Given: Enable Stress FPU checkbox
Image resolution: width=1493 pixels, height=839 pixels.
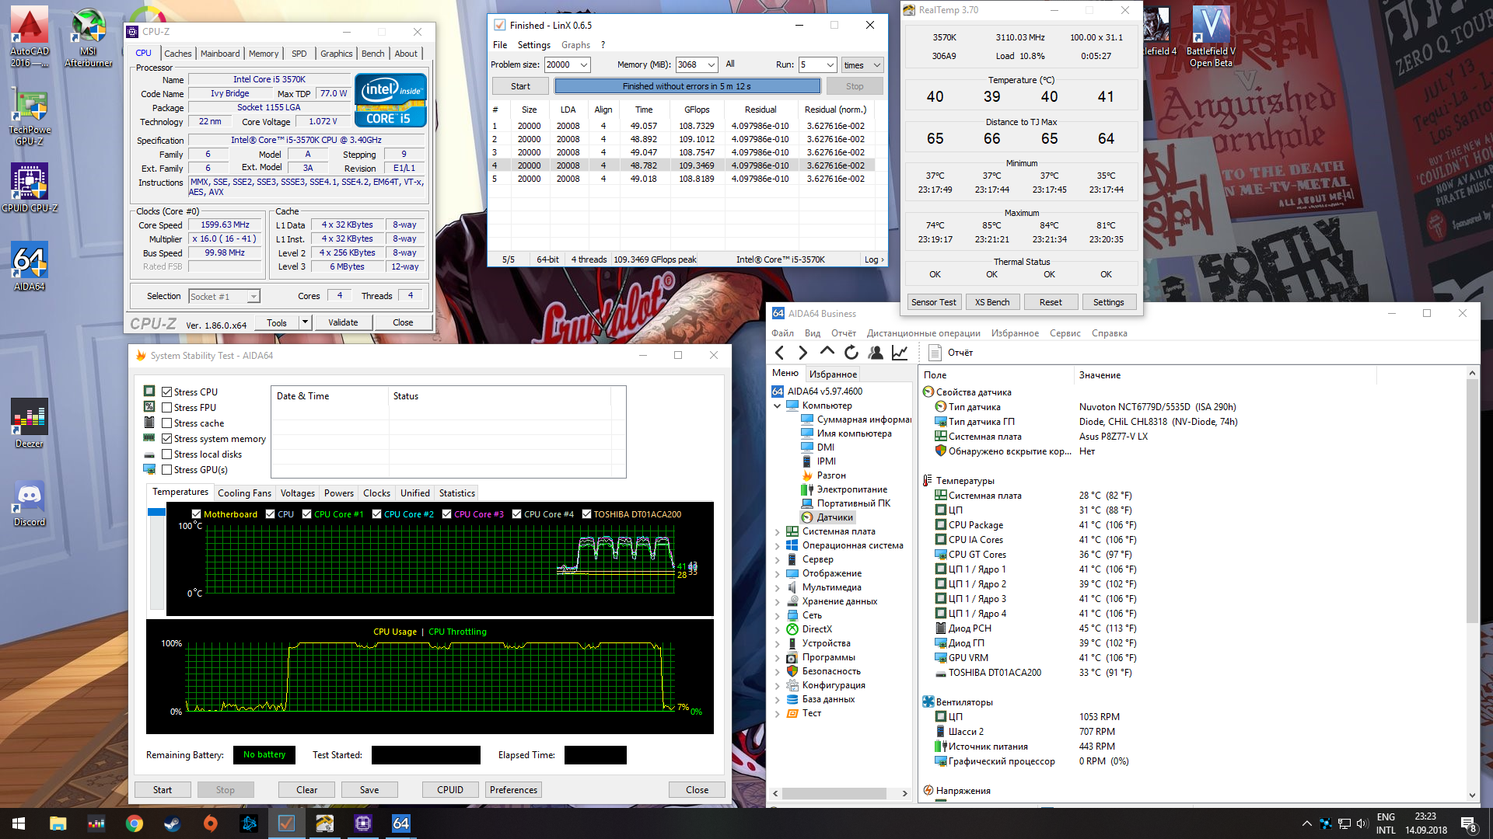Looking at the screenshot, I should pos(166,408).
